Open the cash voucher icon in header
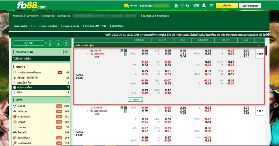279x146 pixels. 196,6
